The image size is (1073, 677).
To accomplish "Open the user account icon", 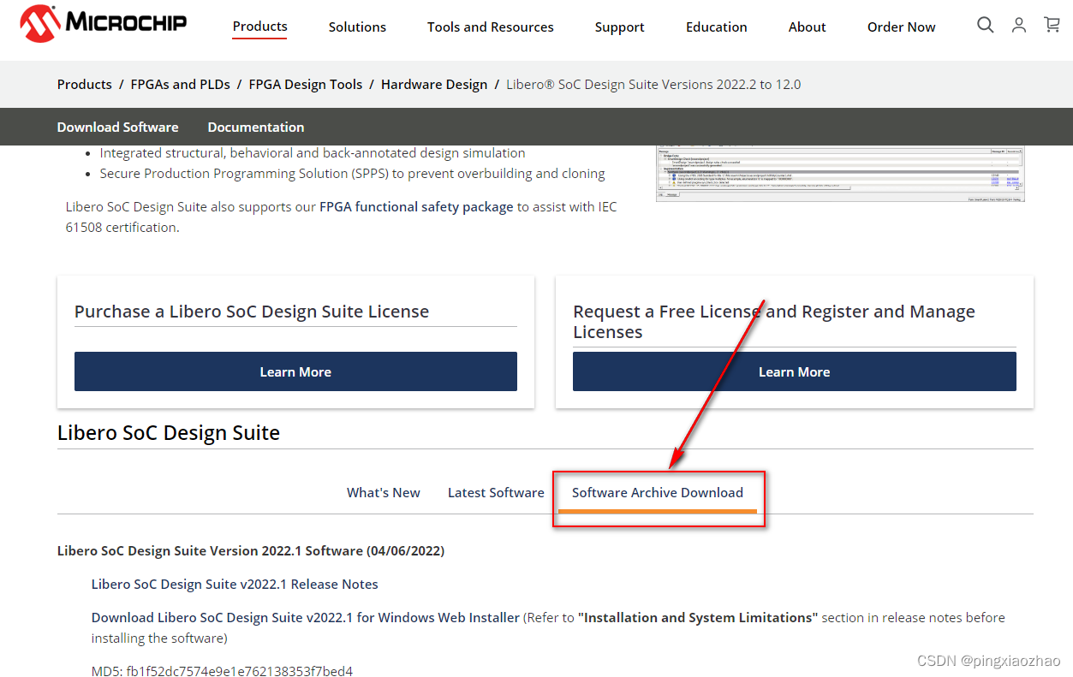I will click(x=1019, y=25).
